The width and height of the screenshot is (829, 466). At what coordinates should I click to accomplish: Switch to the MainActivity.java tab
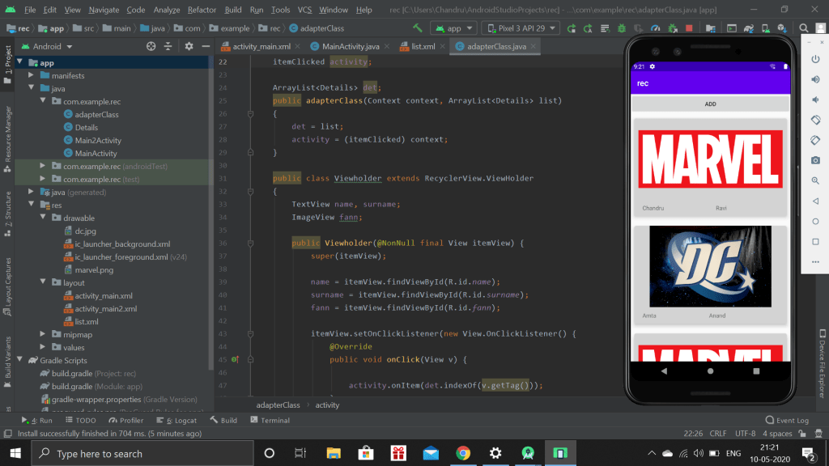click(350, 46)
